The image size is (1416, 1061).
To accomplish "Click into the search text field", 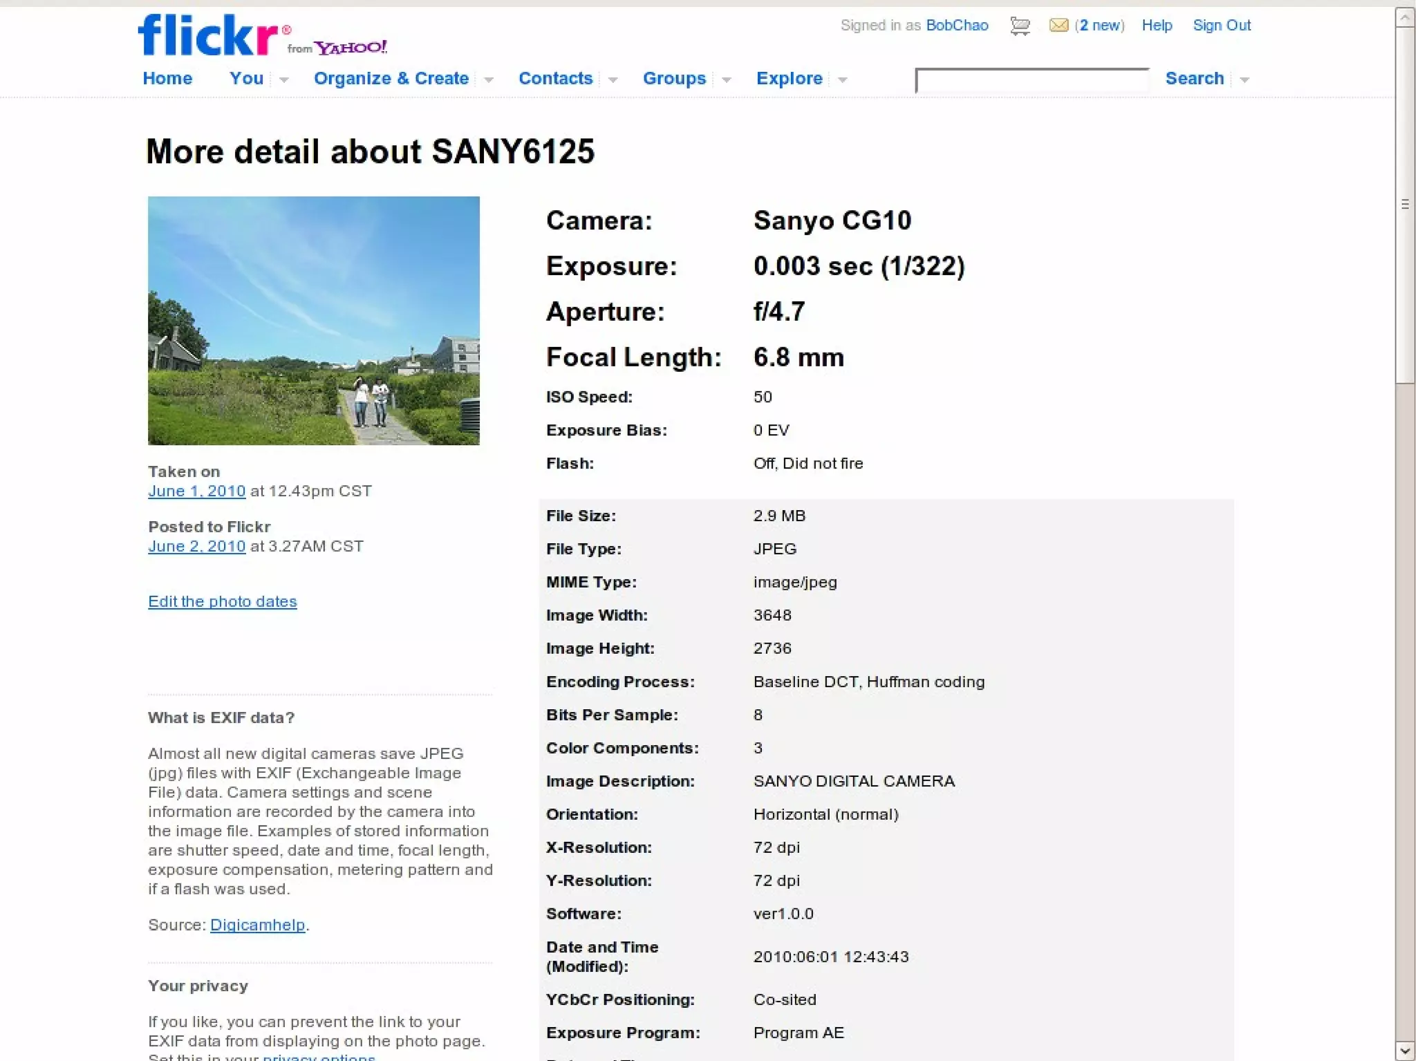I will [1031, 80].
